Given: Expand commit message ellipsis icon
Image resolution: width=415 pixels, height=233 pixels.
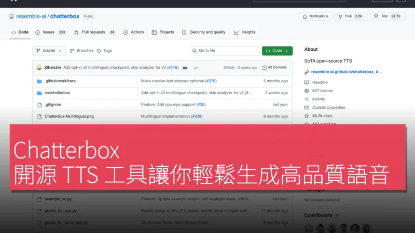Looking at the screenshot, I should (185, 68).
